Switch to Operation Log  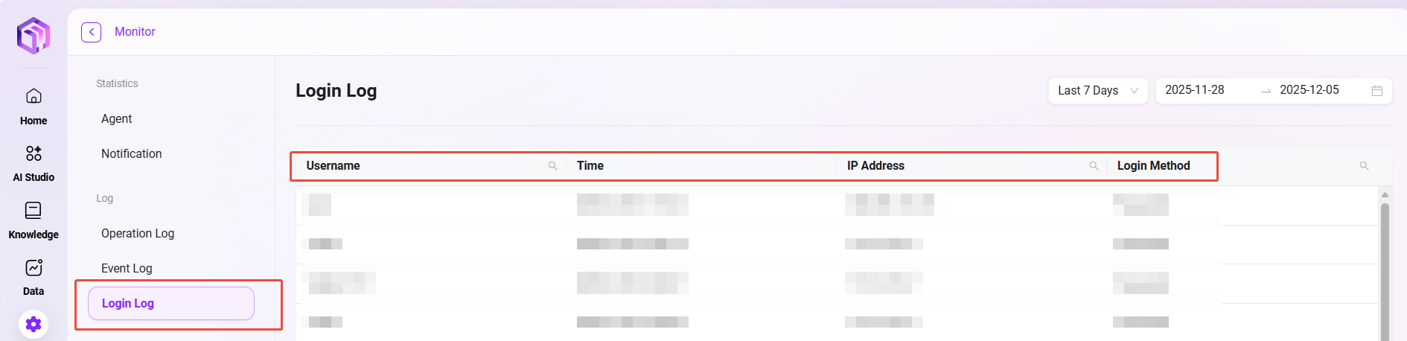(138, 234)
